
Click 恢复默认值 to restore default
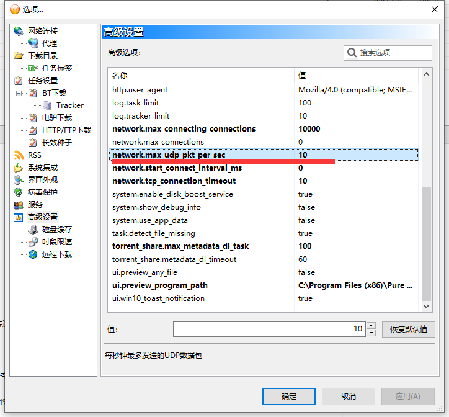[408, 329]
